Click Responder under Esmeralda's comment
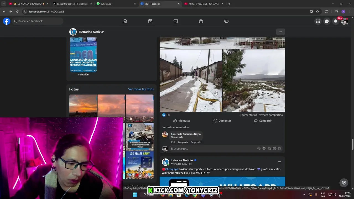The image size is (354, 199). tap(196, 142)
